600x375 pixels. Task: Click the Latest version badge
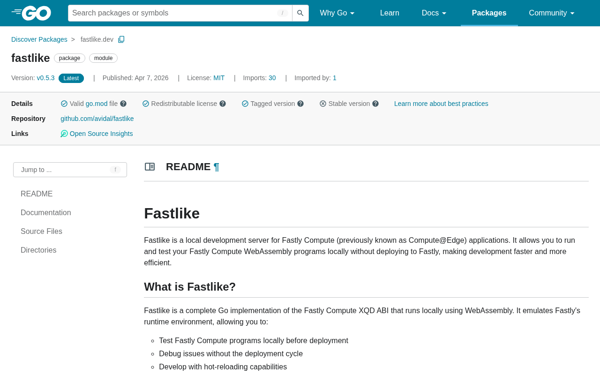71,78
